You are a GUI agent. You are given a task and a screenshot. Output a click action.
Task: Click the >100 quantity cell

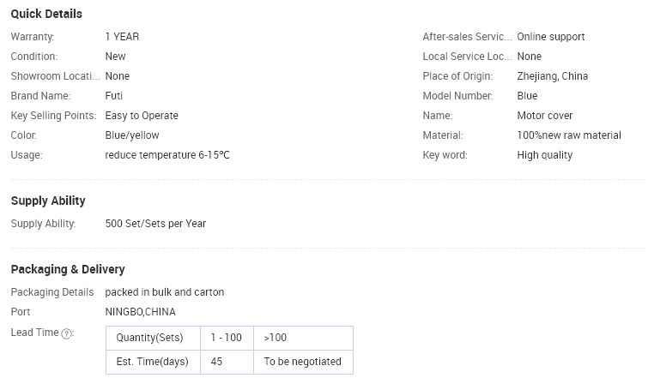coord(303,338)
